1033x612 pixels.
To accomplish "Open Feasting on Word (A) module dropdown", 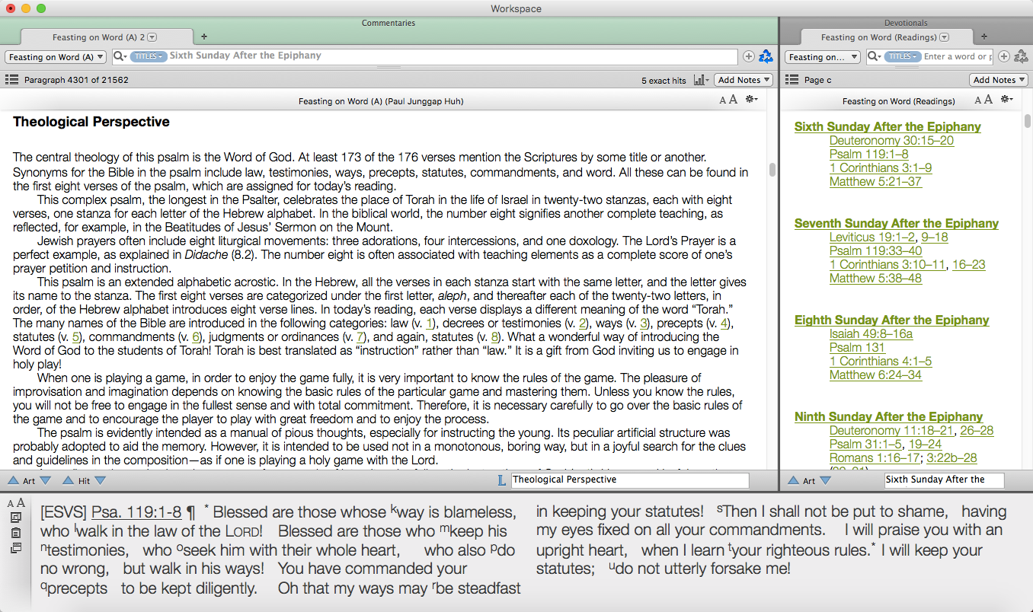I will (x=55, y=57).
